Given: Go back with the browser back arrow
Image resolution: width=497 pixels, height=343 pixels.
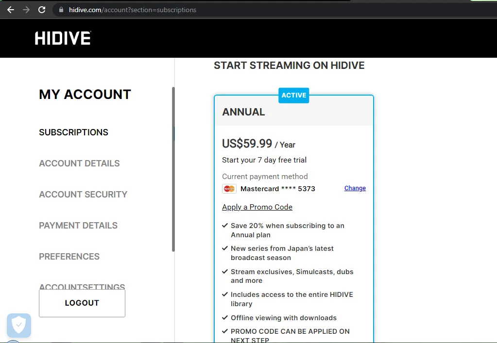Looking at the screenshot, I should 11,10.
